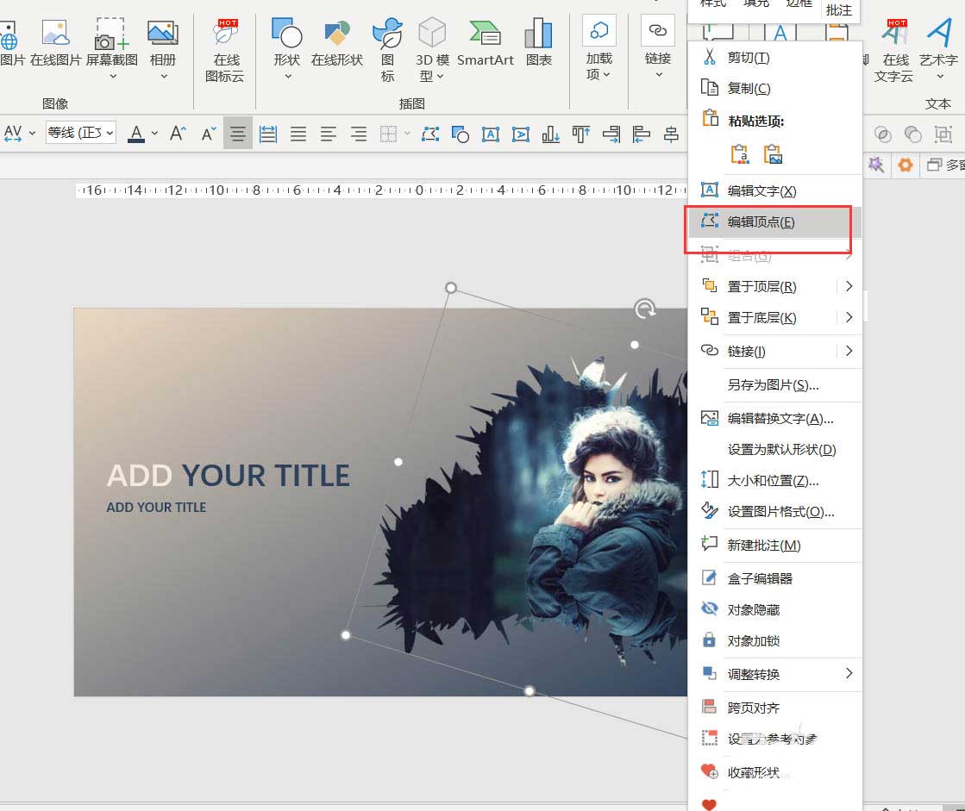Open the font name combo box

click(x=80, y=134)
